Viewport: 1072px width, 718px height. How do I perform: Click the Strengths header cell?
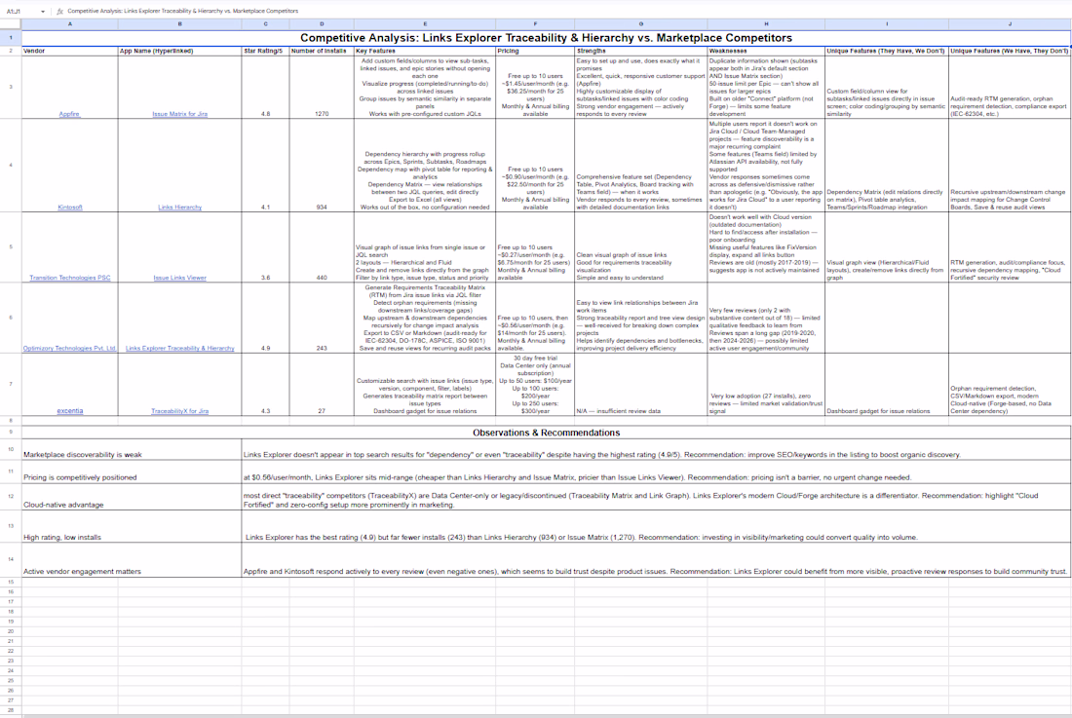640,51
